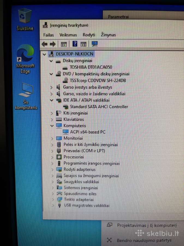Collapse the DESKTOP-NLKIDCN root node

click(44, 54)
